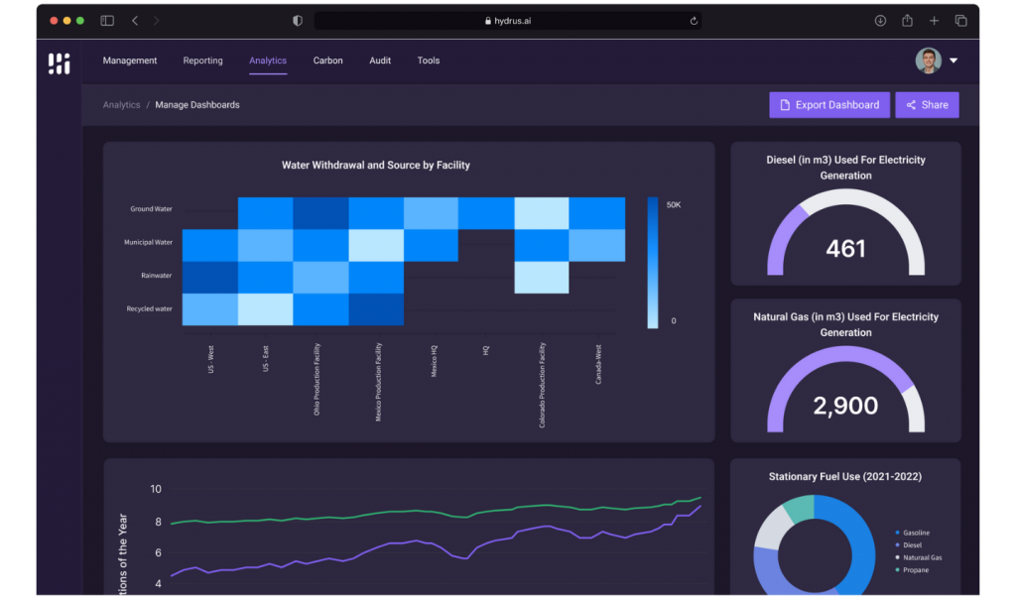Click the browser share icon

coord(907,21)
